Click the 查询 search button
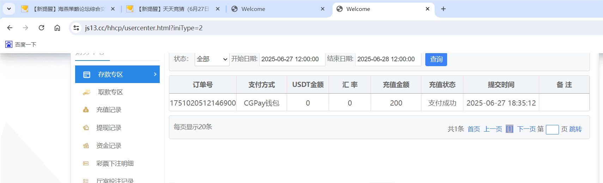Screen dimensions: 603x183 click(436, 59)
